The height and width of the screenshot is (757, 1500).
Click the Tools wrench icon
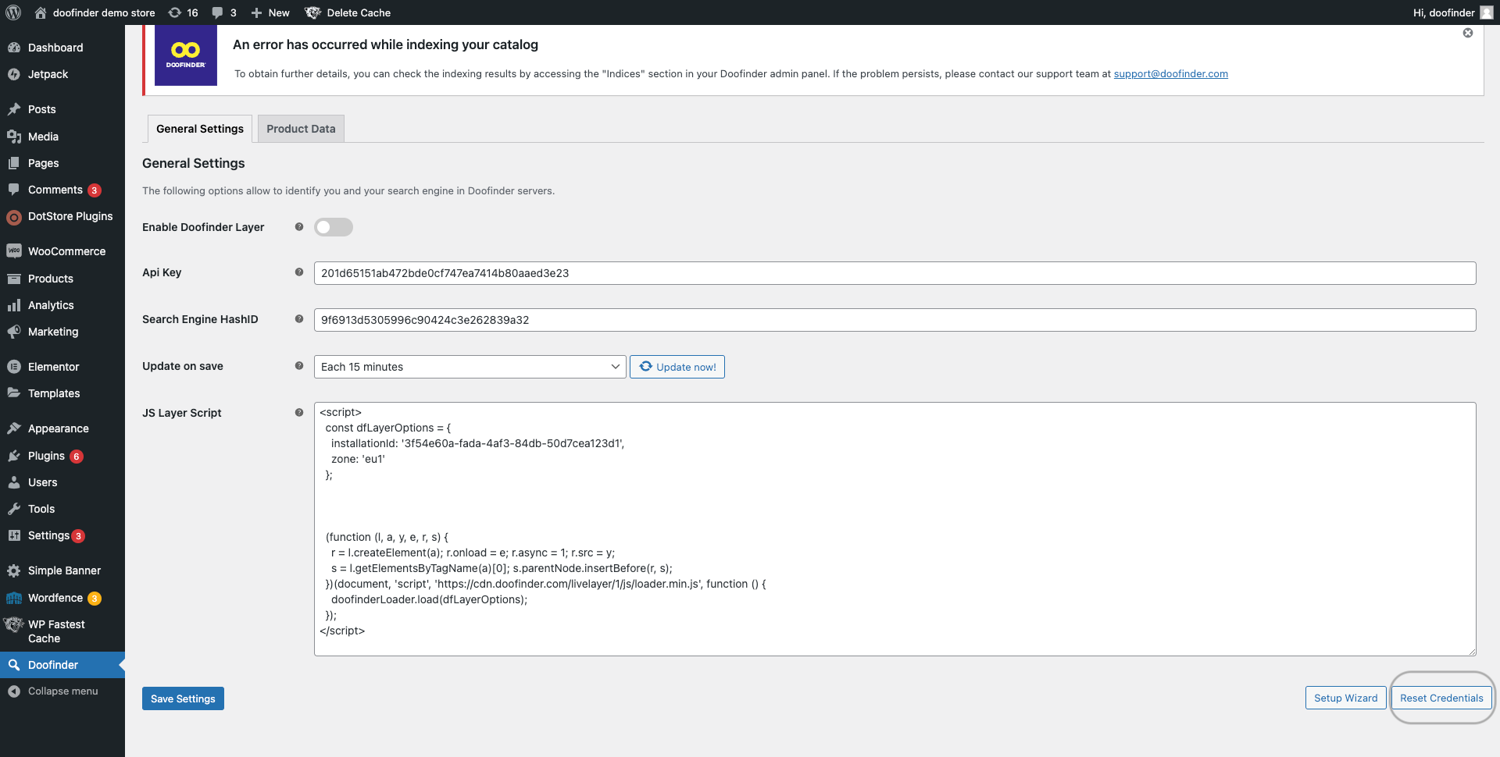pyautogui.click(x=14, y=509)
